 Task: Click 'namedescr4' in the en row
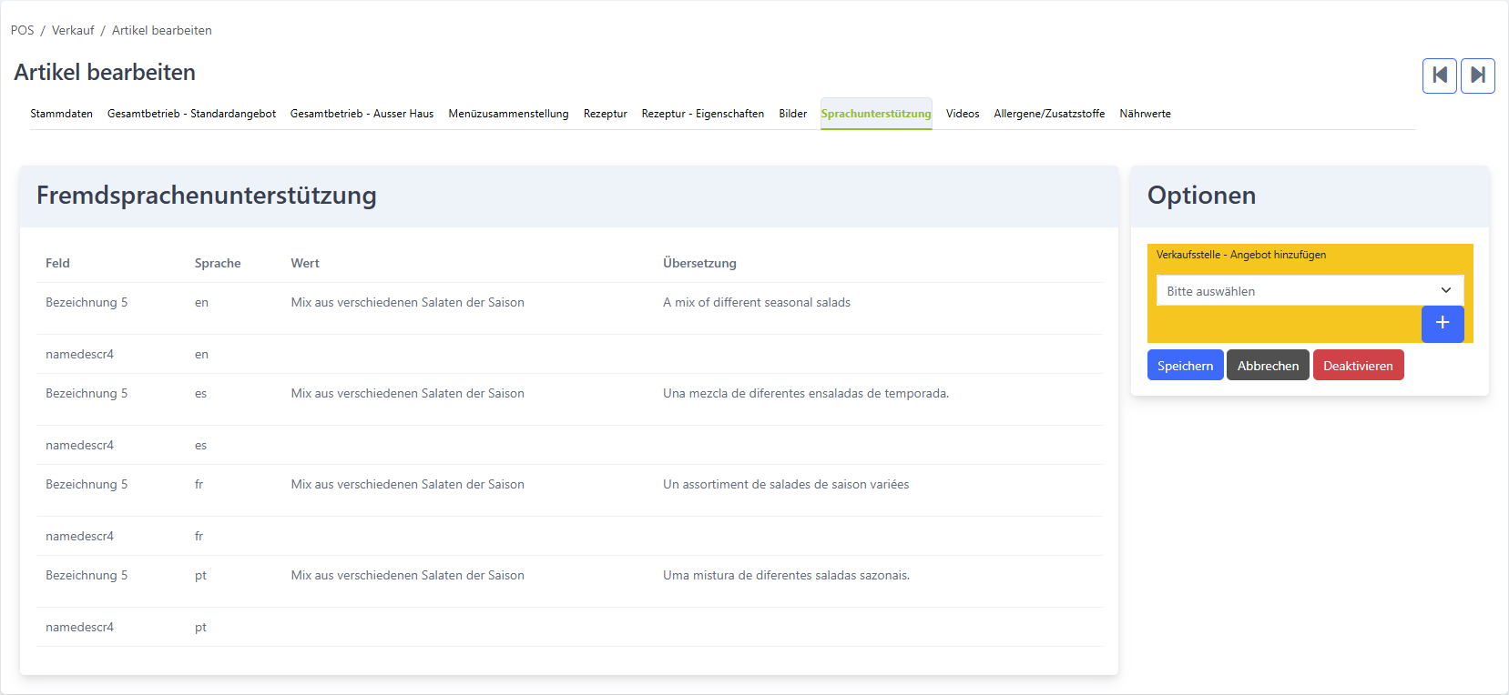[80, 354]
